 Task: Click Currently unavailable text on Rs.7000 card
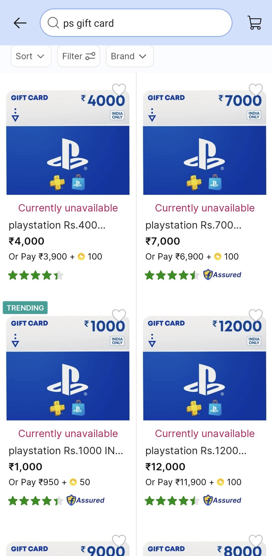pyautogui.click(x=205, y=208)
